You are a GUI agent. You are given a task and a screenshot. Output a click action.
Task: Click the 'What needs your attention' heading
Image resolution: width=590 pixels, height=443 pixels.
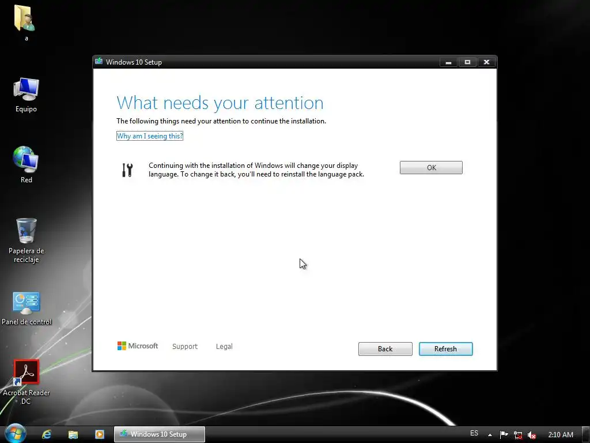(220, 103)
